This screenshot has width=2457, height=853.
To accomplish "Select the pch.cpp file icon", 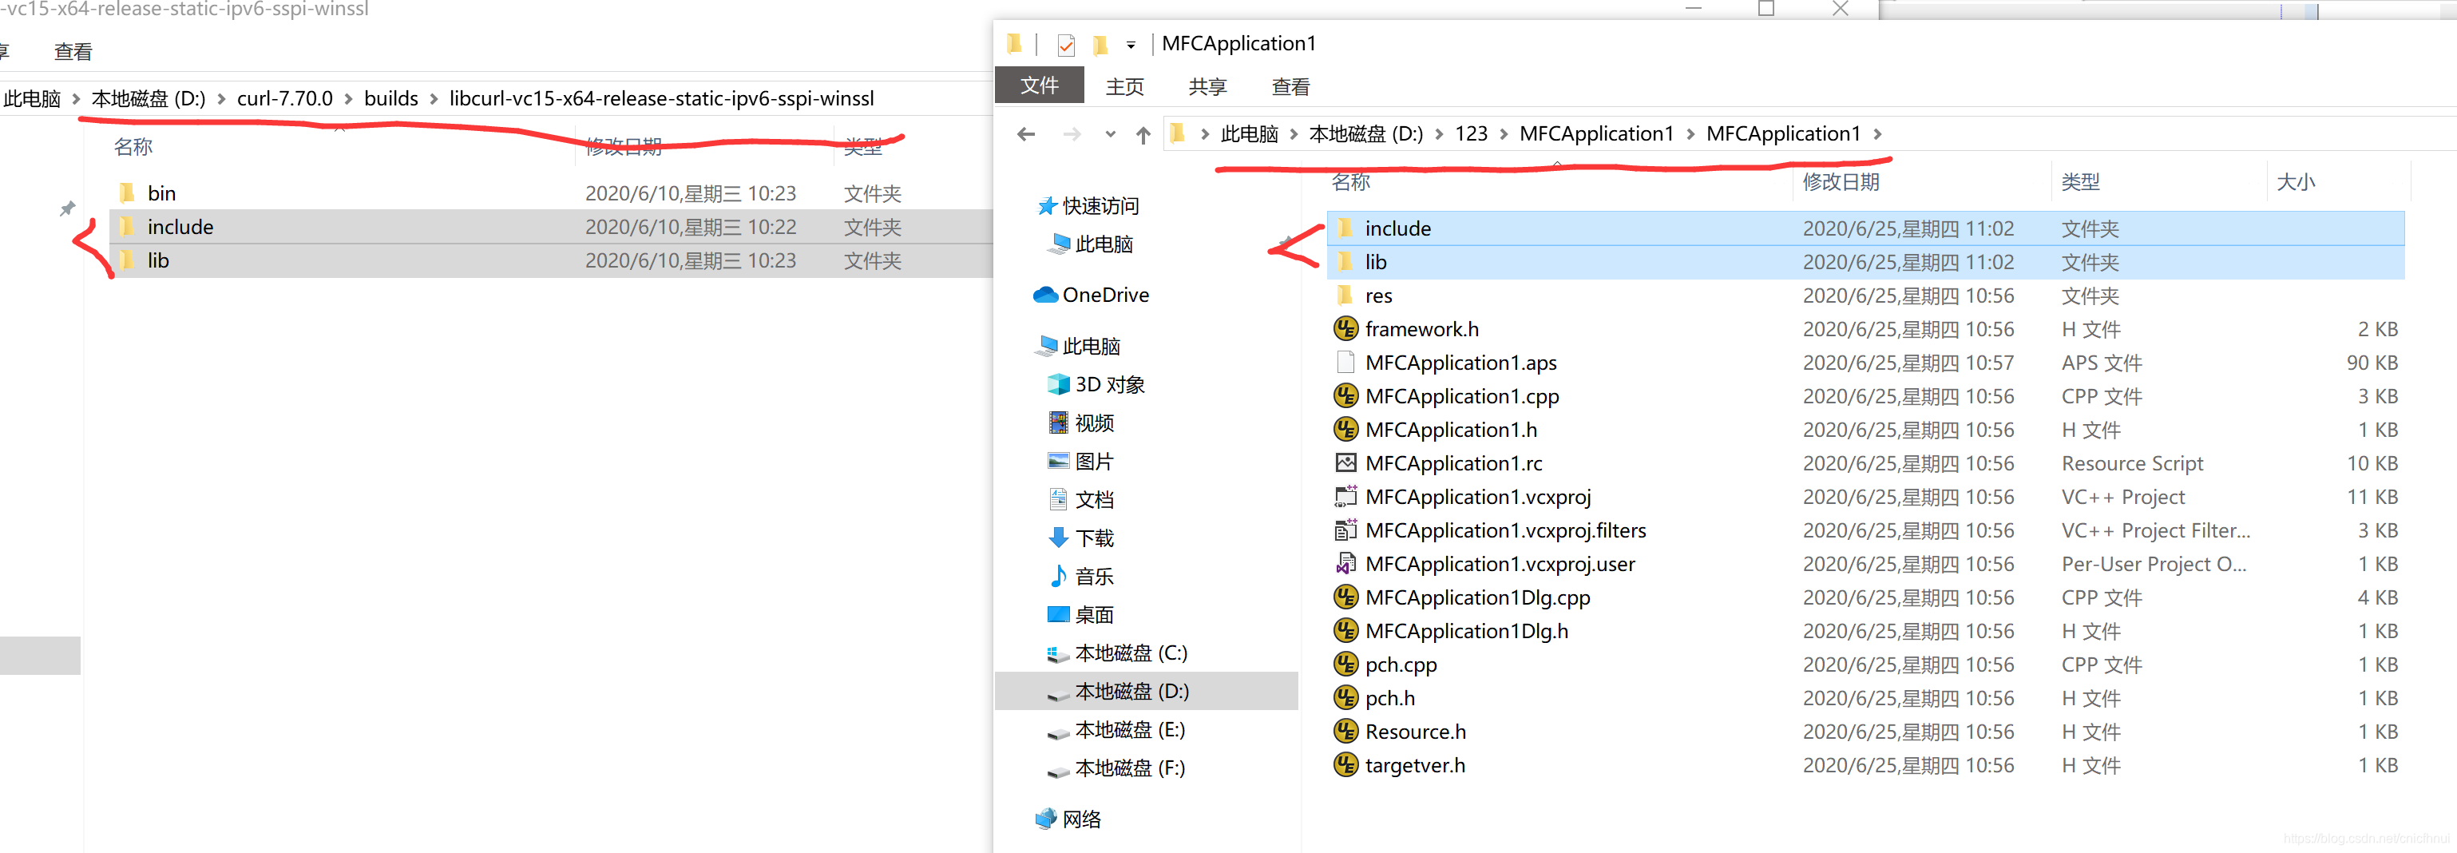I will click(x=1345, y=664).
